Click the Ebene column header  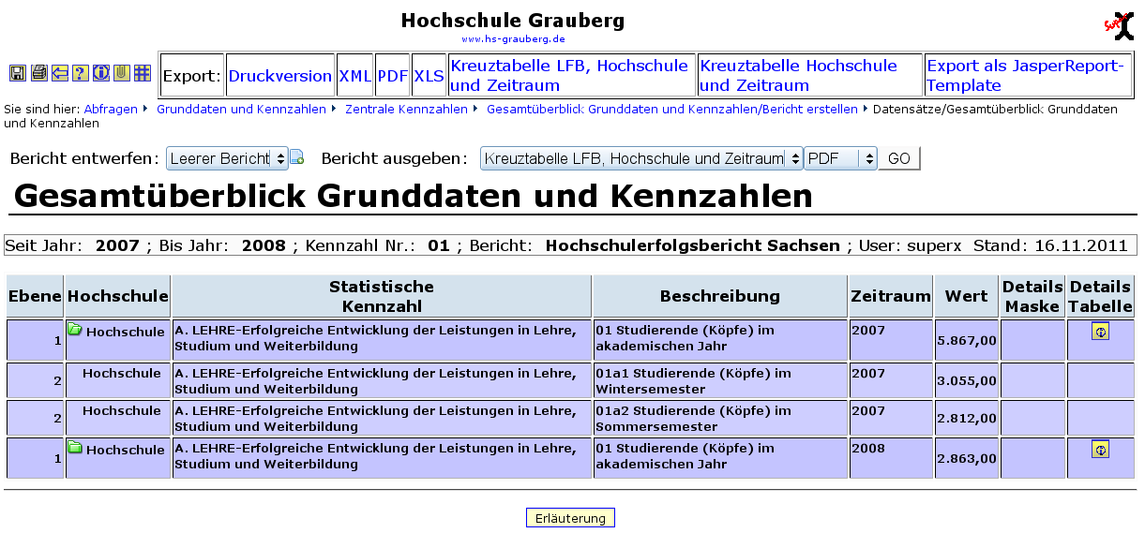tap(35, 296)
